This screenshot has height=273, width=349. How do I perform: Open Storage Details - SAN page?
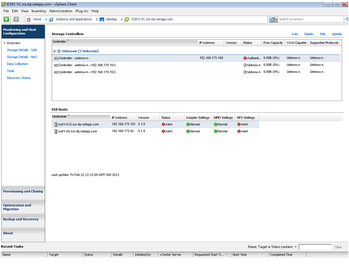pos(22,50)
